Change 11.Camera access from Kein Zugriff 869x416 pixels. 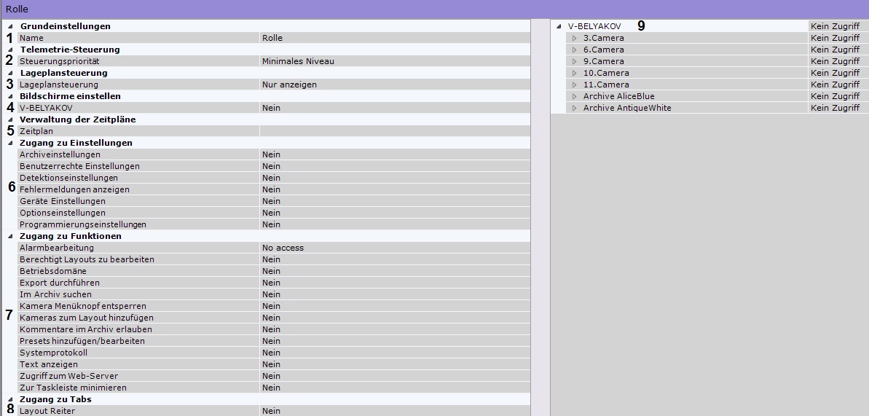(835, 85)
